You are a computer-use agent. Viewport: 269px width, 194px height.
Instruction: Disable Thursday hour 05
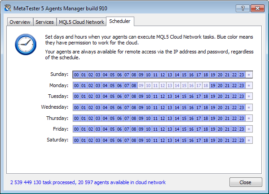(112, 119)
